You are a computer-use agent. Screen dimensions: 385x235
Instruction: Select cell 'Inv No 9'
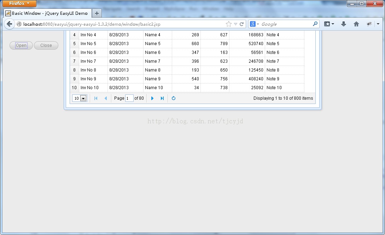click(93, 79)
